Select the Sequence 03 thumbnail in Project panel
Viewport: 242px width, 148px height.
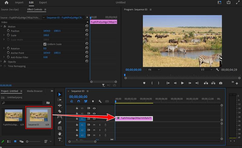tap(39, 115)
